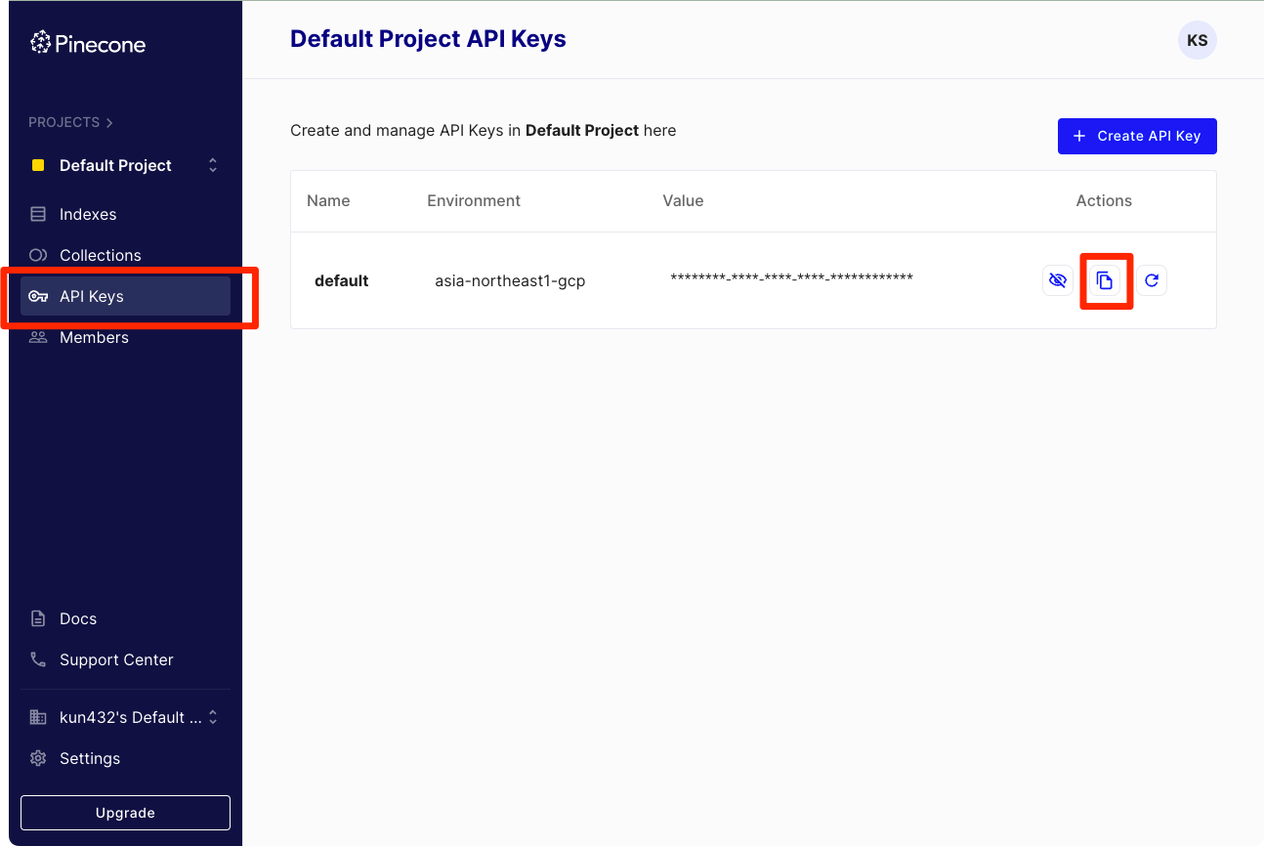Click the Actions column header
The image size is (1264, 846).
tap(1104, 200)
